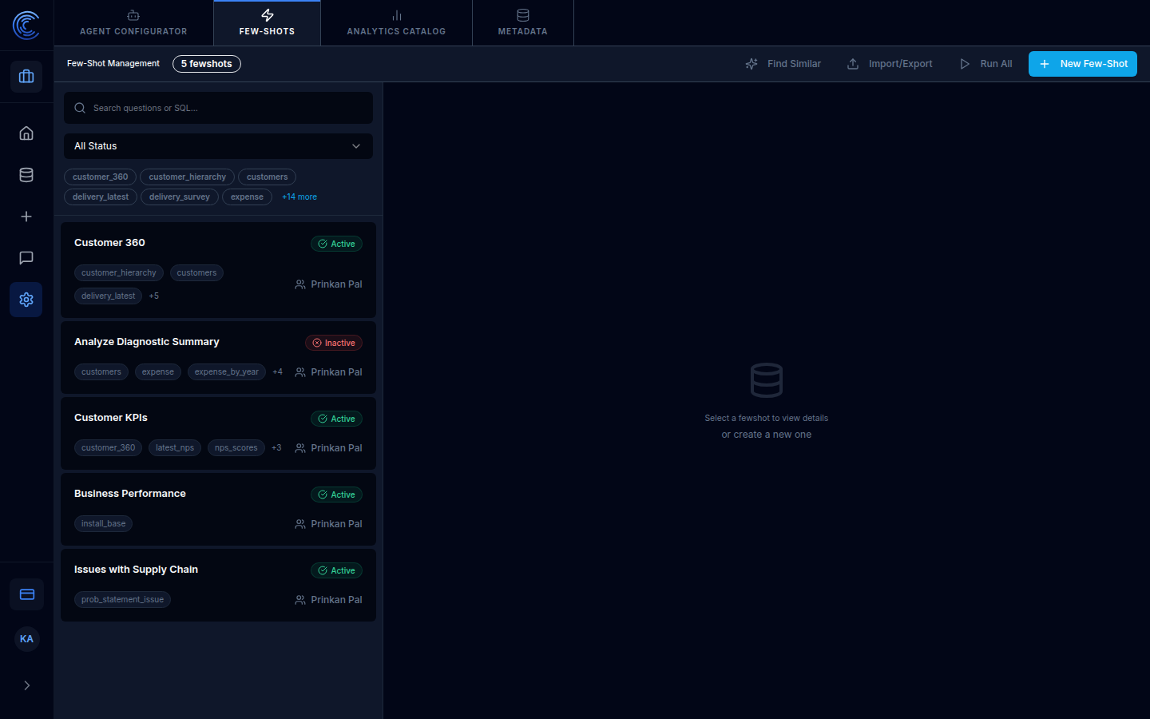Open the KA user avatar
Viewport: 1150px width, 719px height.
pyautogui.click(x=26, y=639)
